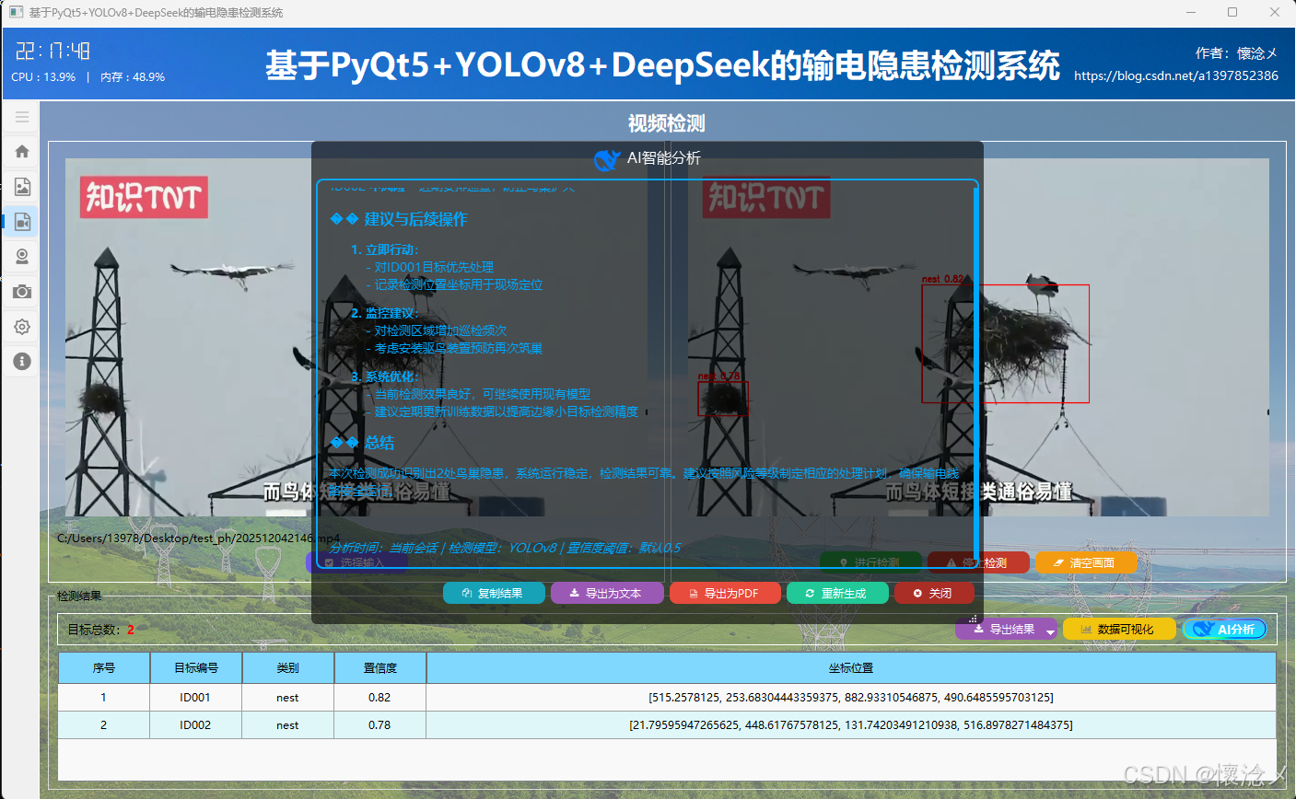Minimize the application window
The width and height of the screenshot is (1296, 799).
pos(1190,12)
